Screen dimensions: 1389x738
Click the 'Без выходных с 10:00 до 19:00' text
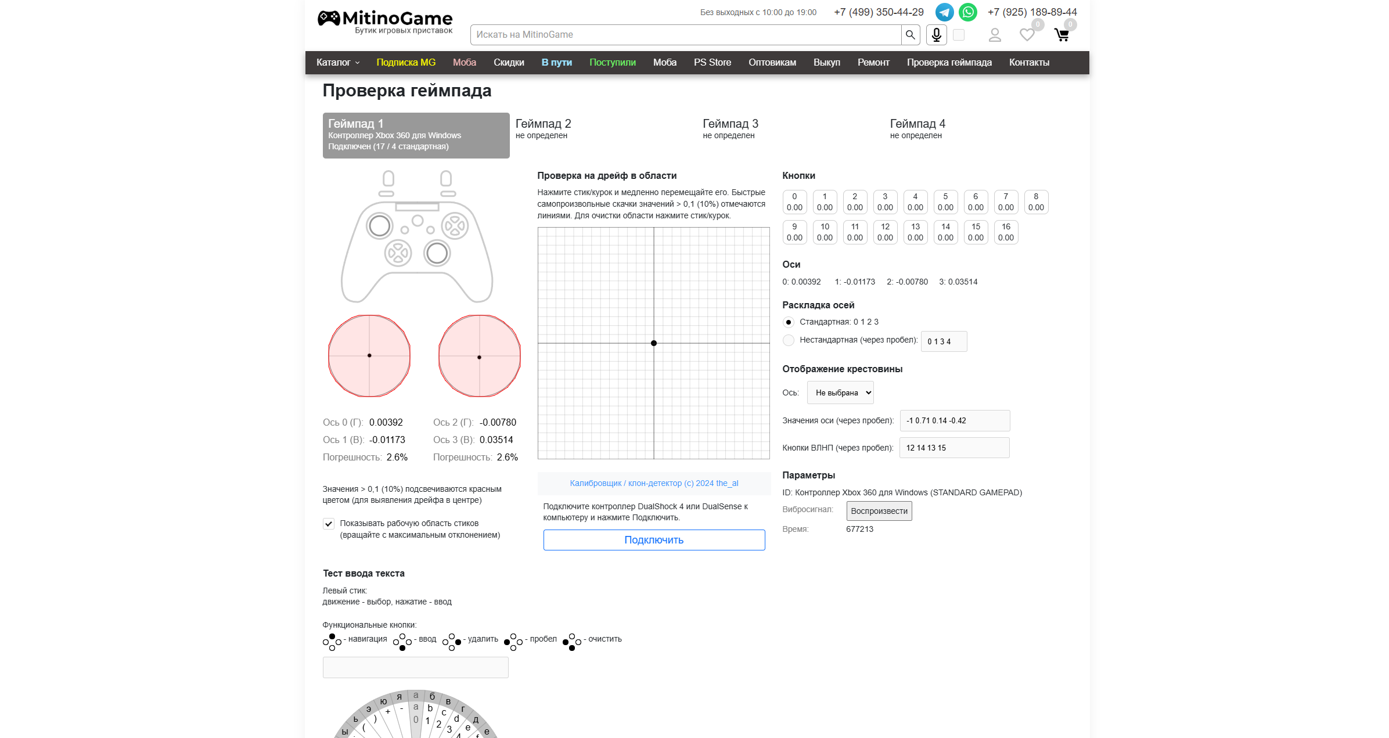pyautogui.click(x=758, y=12)
